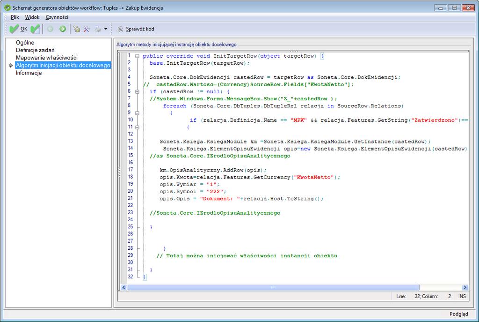Click the green forward arrow icon
This screenshot has width=479, height=322.
pos(63,29)
